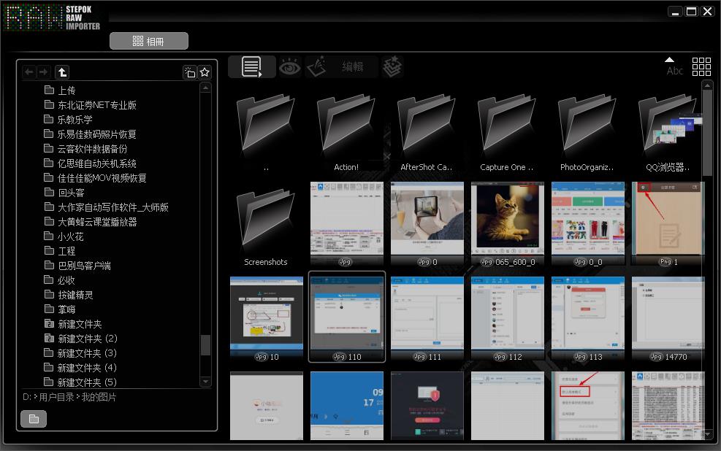Switch to thumbnail grid view icon
721x451 pixels.
pyautogui.click(x=701, y=66)
